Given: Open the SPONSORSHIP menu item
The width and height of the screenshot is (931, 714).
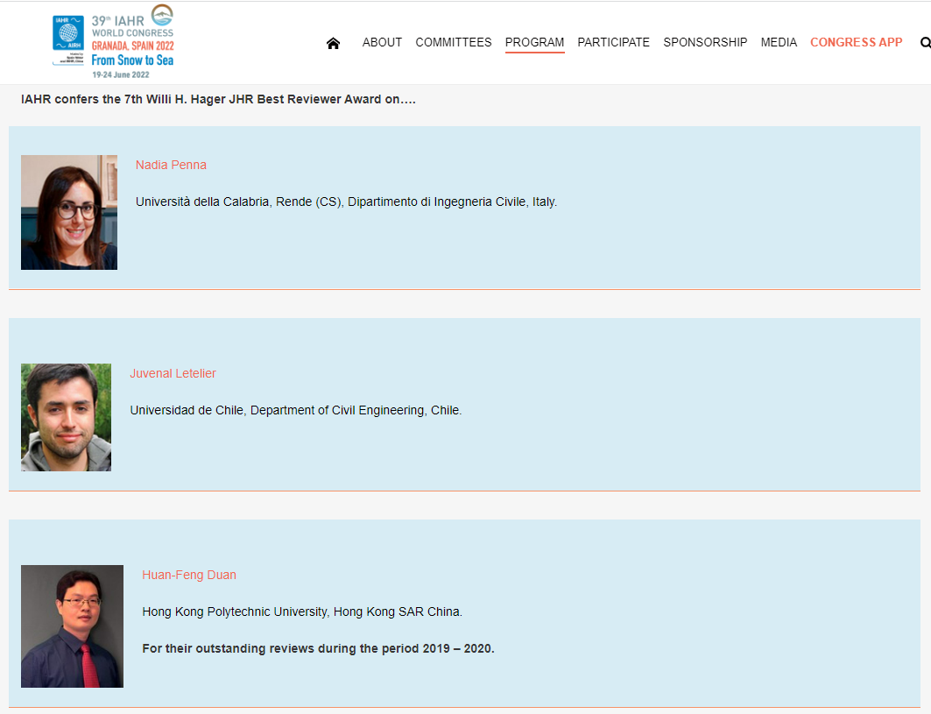Looking at the screenshot, I should pyautogui.click(x=705, y=42).
